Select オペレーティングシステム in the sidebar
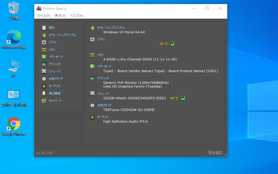Screen dimensions: 278x174 click(62, 35)
